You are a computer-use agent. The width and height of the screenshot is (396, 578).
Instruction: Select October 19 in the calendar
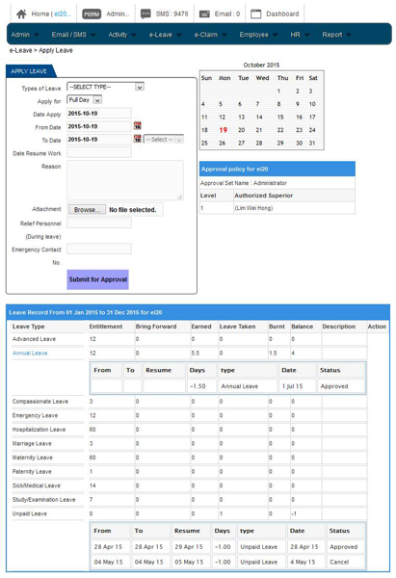point(224,130)
